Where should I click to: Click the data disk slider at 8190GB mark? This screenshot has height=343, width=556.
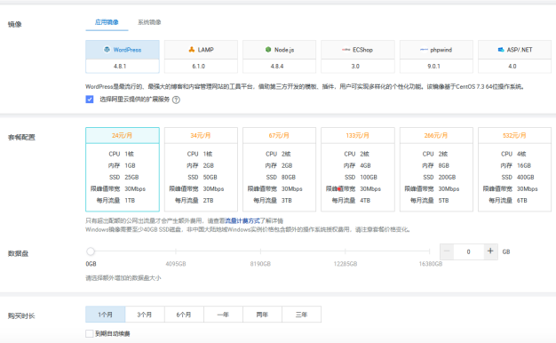[260, 251]
